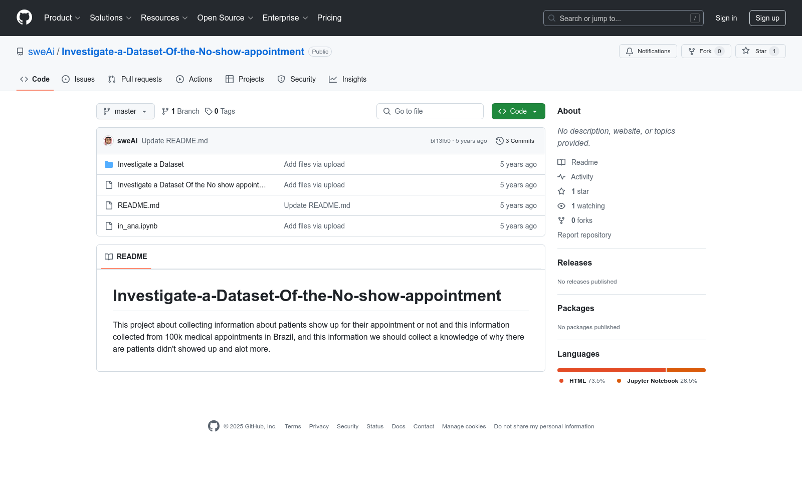Image resolution: width=802 pixels, height=501 pixels.
Task: Click the Jupyter Notebook 26.5% language link
Action: [x=657, y=381]
